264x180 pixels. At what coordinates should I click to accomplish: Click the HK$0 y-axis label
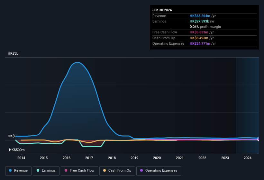click(x=12, y=136)
